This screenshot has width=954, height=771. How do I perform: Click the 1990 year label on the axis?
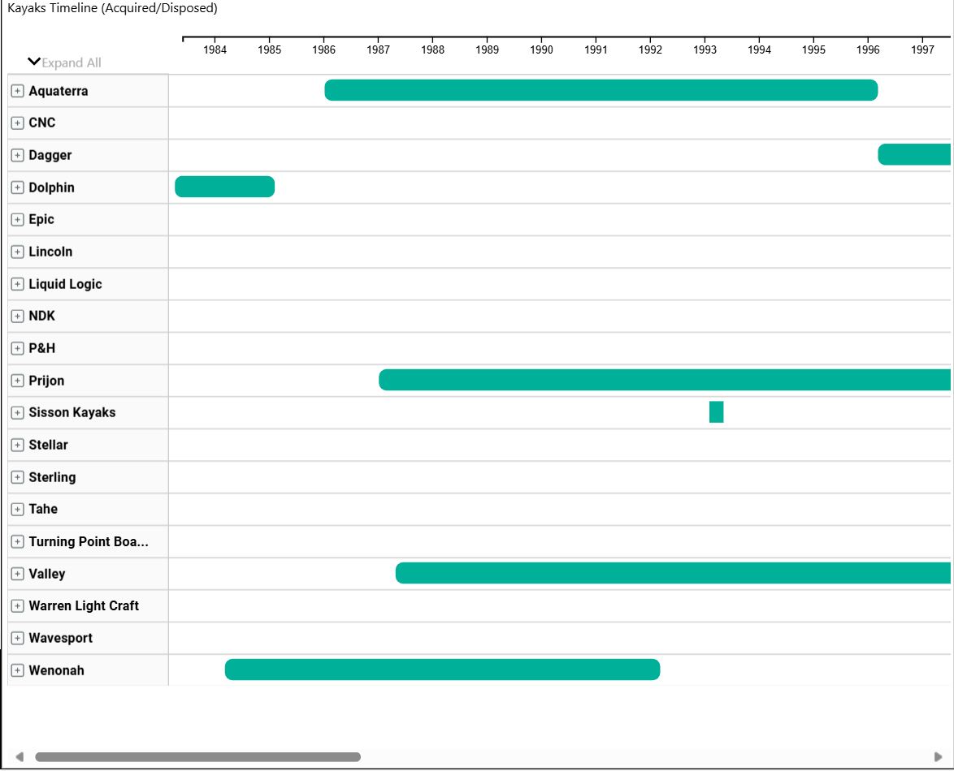coord(541,50)
